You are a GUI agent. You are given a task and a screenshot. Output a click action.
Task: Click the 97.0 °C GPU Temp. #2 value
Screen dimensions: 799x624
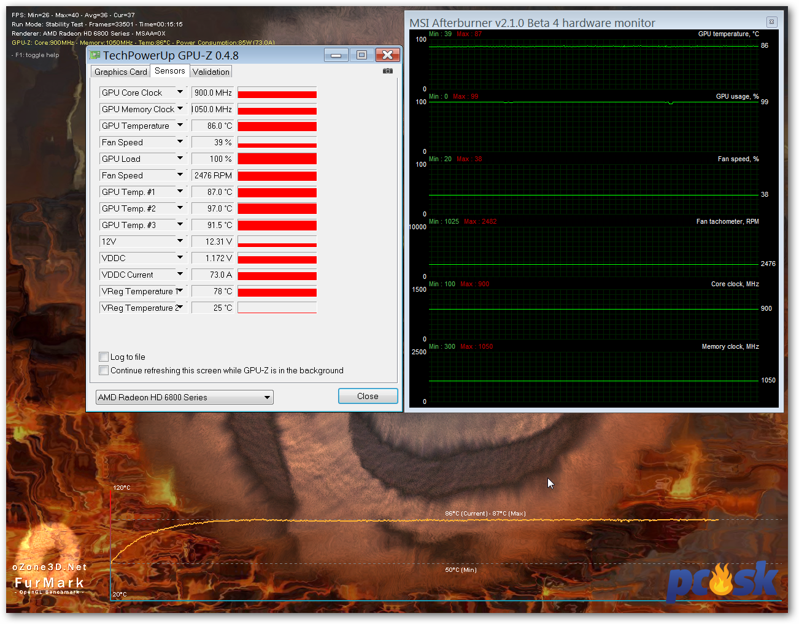click(213, 208)
